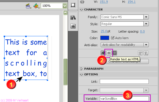159x102 pixels.
Task: Click the Letter spacing value 0.0
Action: click(142, 32)
